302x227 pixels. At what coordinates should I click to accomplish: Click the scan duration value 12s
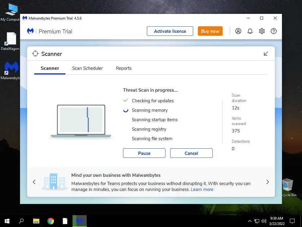tap(235, 108)
